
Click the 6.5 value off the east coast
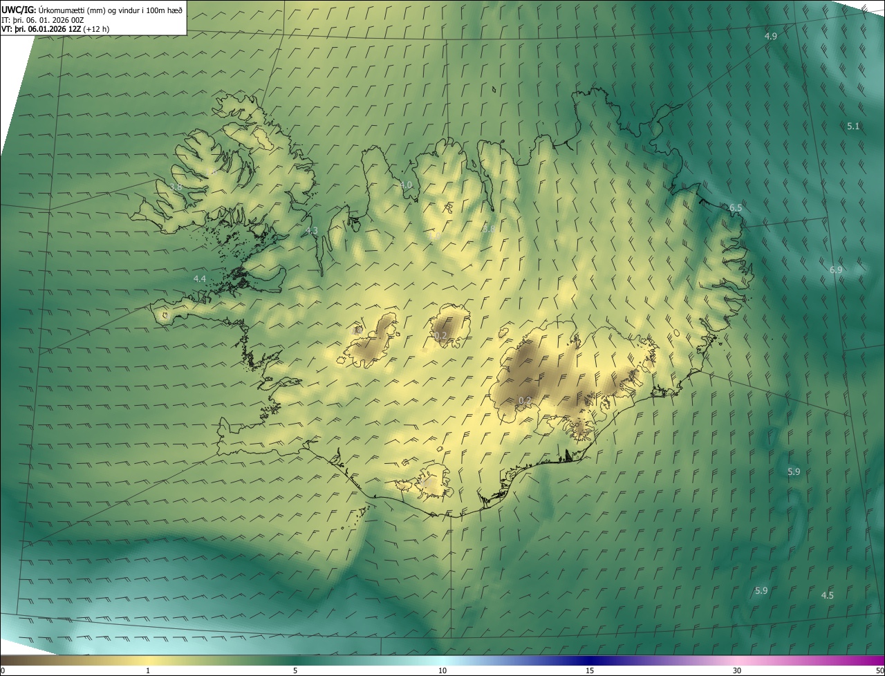pyautogui.click(x=736, y=207)
